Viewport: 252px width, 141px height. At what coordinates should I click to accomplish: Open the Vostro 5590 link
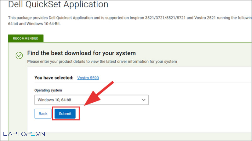(88, 78)
